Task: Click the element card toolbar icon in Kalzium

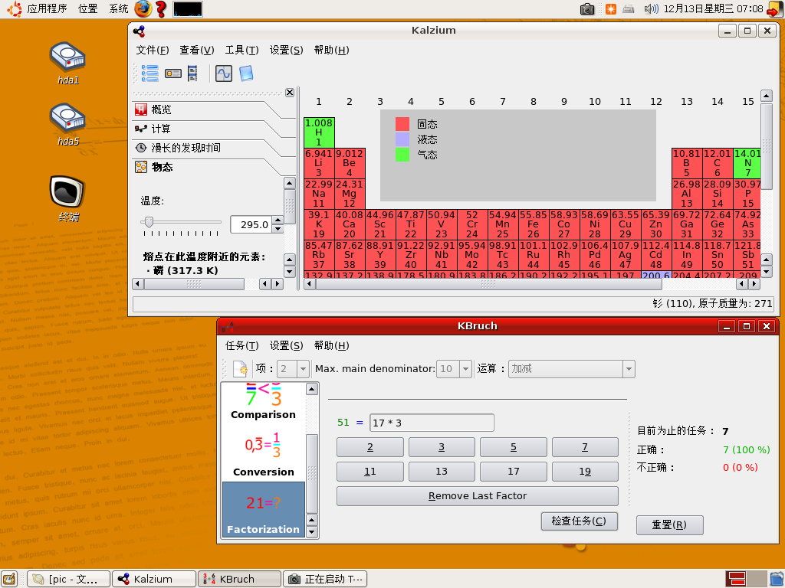Action: pos(173,73)
